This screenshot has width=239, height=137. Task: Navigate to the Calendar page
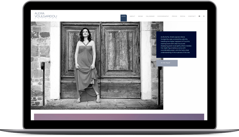pyautogui.click(x=150, y=16)
